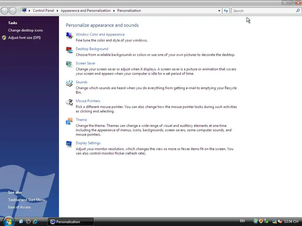Click the Display Settings monitor icon
This screenshot has height=226, width=302.
click(x=69, y=144)
